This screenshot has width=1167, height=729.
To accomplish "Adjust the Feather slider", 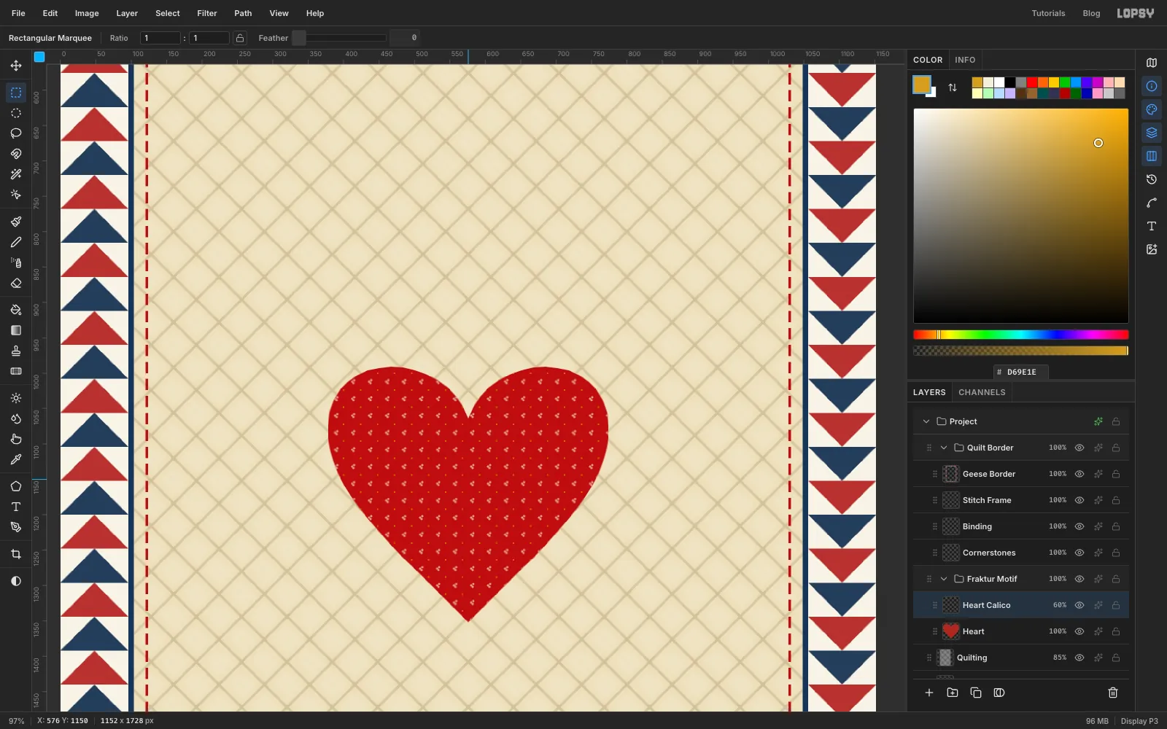I will click(339, 38).
